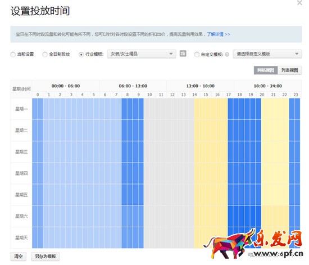Click the hour 3 column label
This screenshot has height=265, width=309.
click(x=71, y=95)
